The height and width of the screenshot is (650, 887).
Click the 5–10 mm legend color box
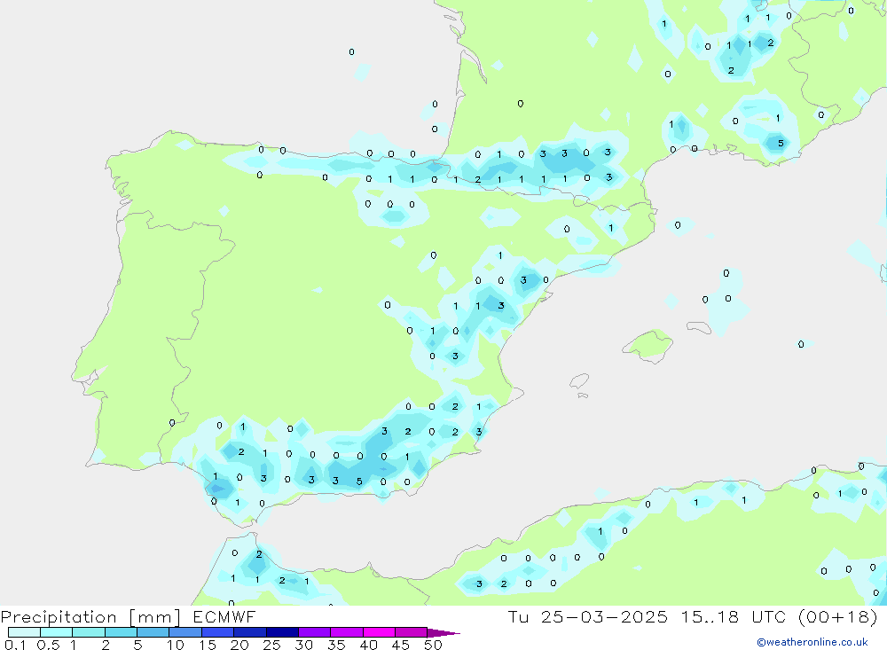(x=153, y=632)
